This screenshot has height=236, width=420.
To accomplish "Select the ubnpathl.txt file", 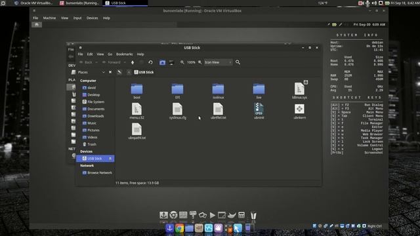I will pos(137,131).
